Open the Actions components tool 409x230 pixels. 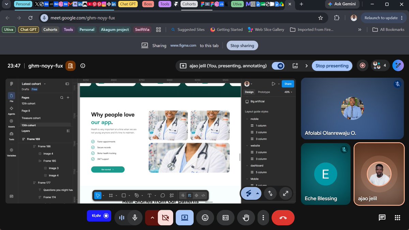tap(172, 195)
